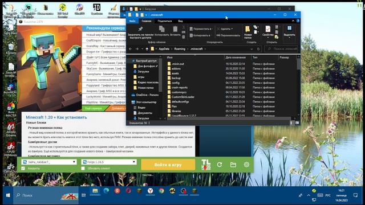The image size is (365, 205).
Task: Click TLauncher refresh arrow icon
Action: pyautogui.click(x=219, y=165)
